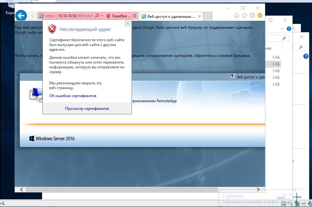312x207 pixels.
Task: Click 'Просмотр сертификатов' to view certificates
Action: pyautogui.click(x=87, y=109)
